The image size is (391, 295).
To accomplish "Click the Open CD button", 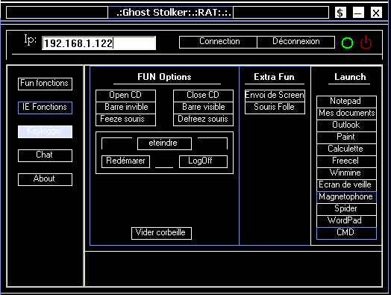I will coord(125,96).
